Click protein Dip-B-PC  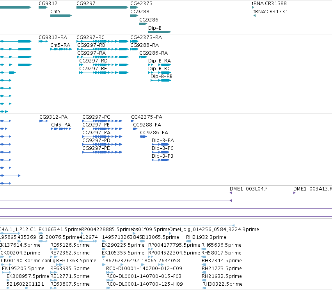tap(163, 148)
